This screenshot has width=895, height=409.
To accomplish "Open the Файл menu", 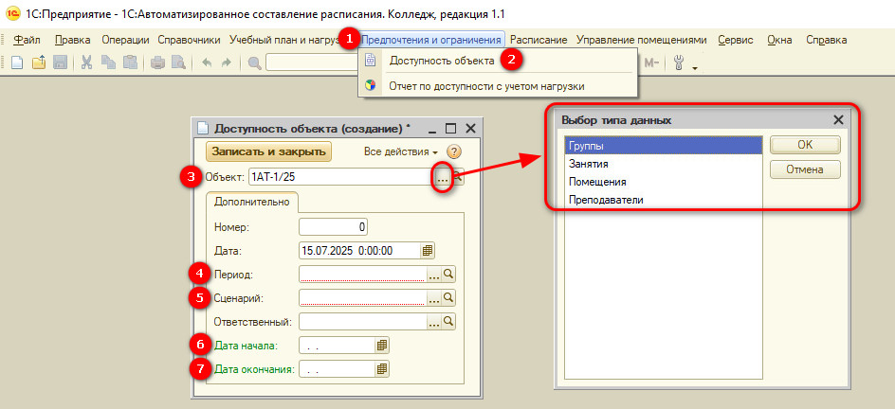I will [x=27, y=40].
